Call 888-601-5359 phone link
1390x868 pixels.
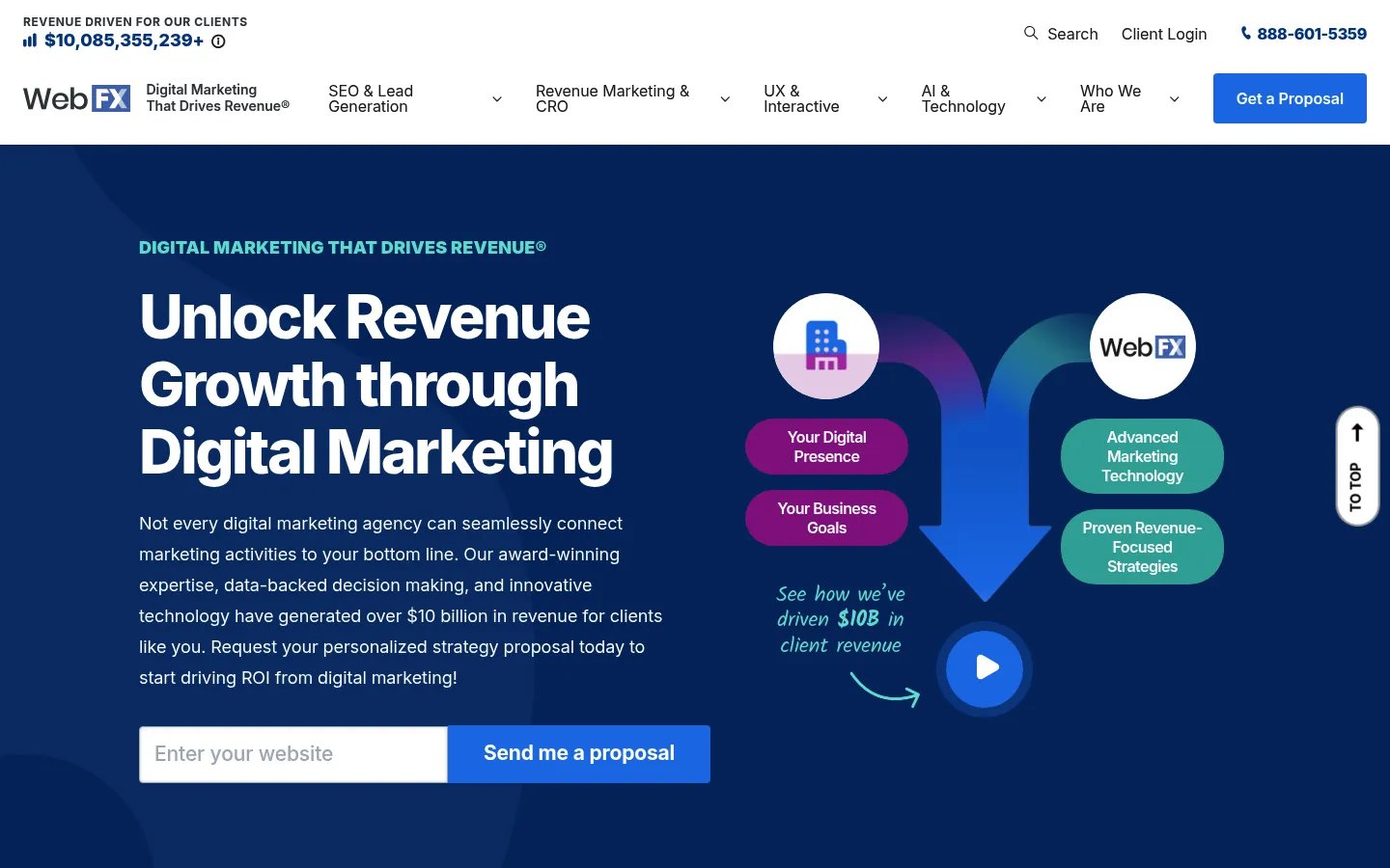tap(1312, 34)
